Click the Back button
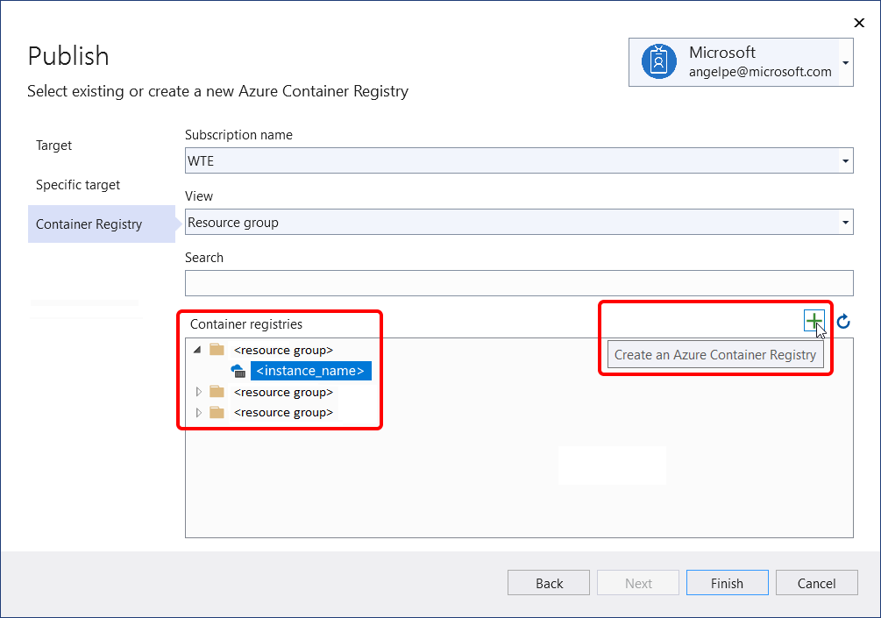The height and width of the screenshot is (618, 881). [548, 582]
